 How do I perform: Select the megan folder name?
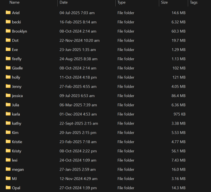coord(18,169)
